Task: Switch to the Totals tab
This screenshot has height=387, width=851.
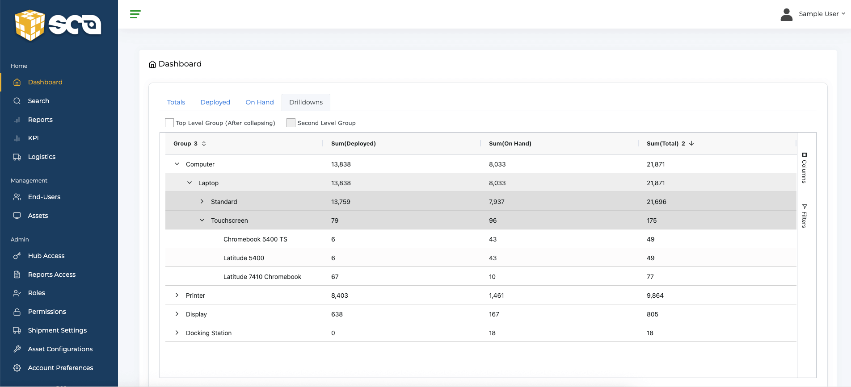Action: [176, 102]
